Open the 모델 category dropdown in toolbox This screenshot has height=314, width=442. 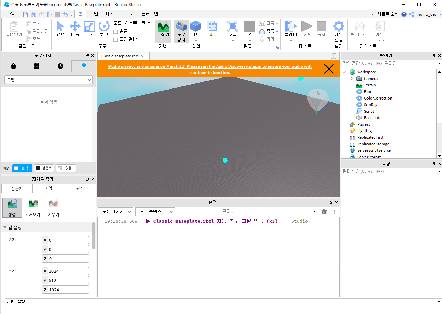49,80
